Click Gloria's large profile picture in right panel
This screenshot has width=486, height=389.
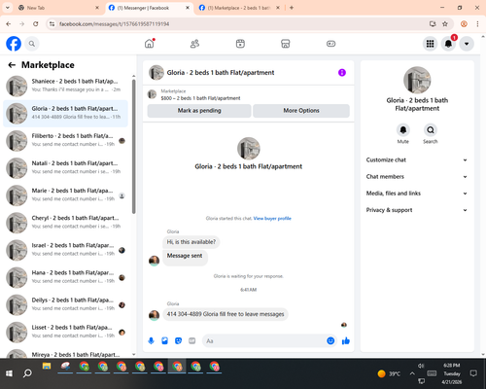coord(417,80)
